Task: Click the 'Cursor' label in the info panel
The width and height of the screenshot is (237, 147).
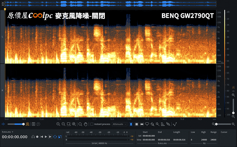Action: pos(224,132)
